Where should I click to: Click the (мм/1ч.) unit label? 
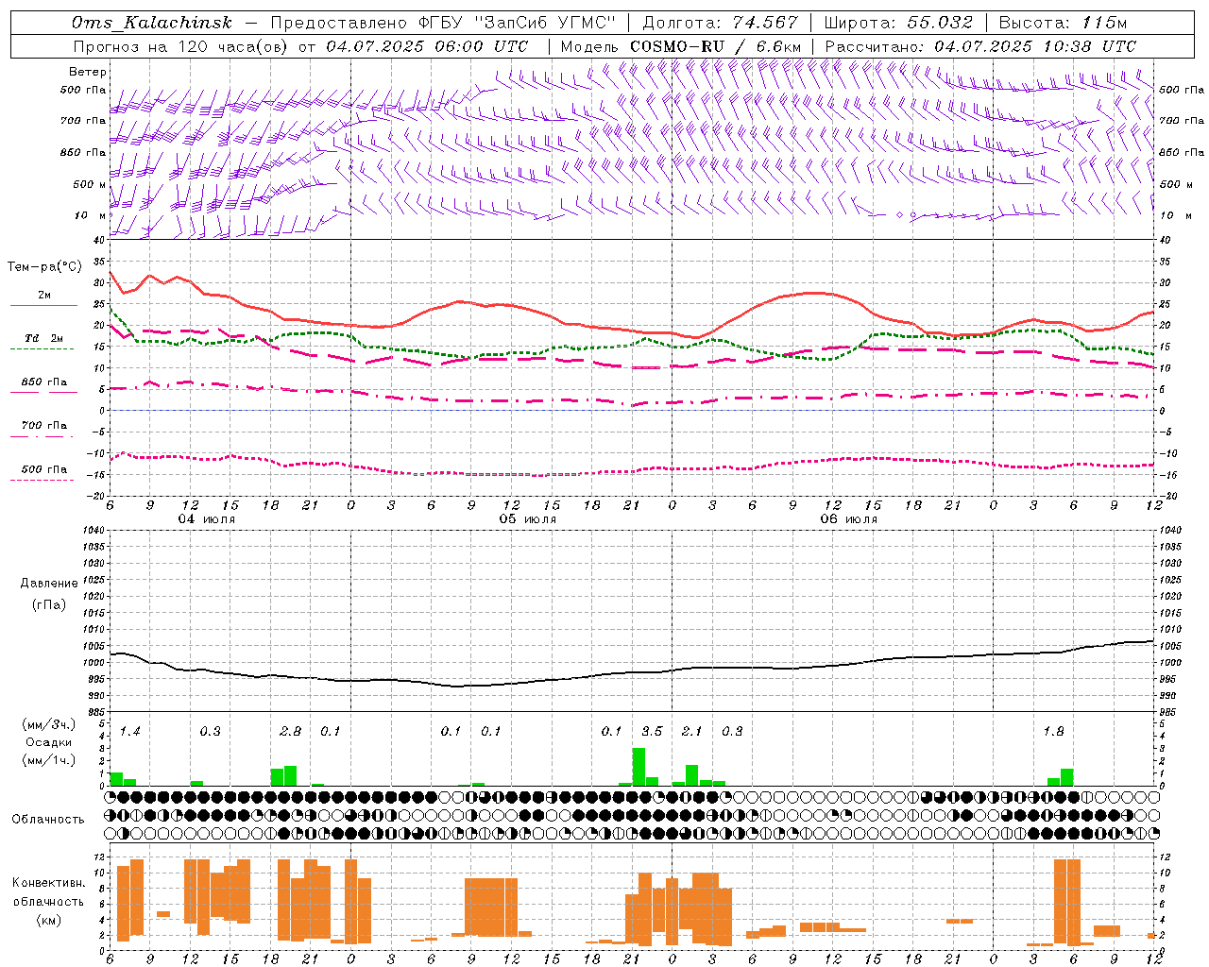tap(49, 759)
